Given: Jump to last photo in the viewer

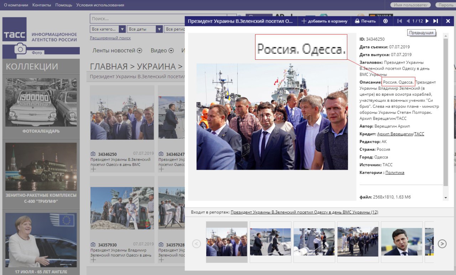Looking at the screenshot, I should (x=435, y=21).
